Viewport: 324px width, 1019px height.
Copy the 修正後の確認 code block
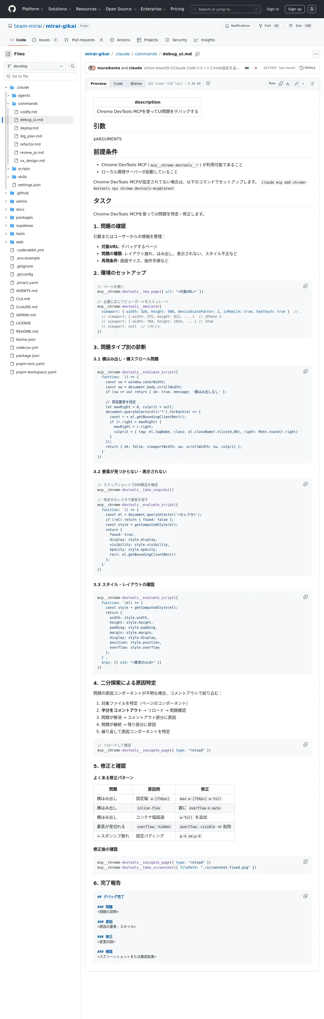coord(305,862)
